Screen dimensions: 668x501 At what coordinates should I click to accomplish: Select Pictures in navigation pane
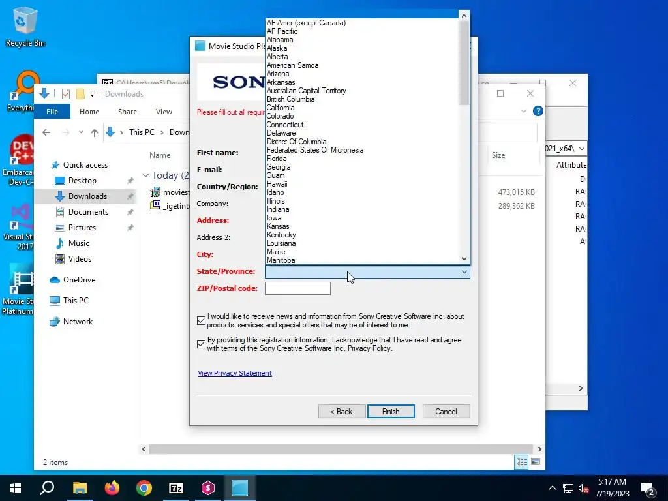(x=82, y=228)
